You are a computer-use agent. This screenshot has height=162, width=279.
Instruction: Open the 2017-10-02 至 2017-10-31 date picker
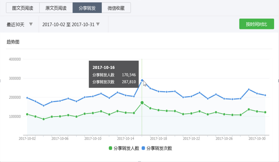tap(71, 25)
